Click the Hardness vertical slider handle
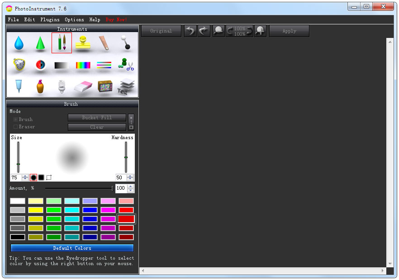Screen dimensions: 399x280 pyautogui.click(x=126, y=158)
